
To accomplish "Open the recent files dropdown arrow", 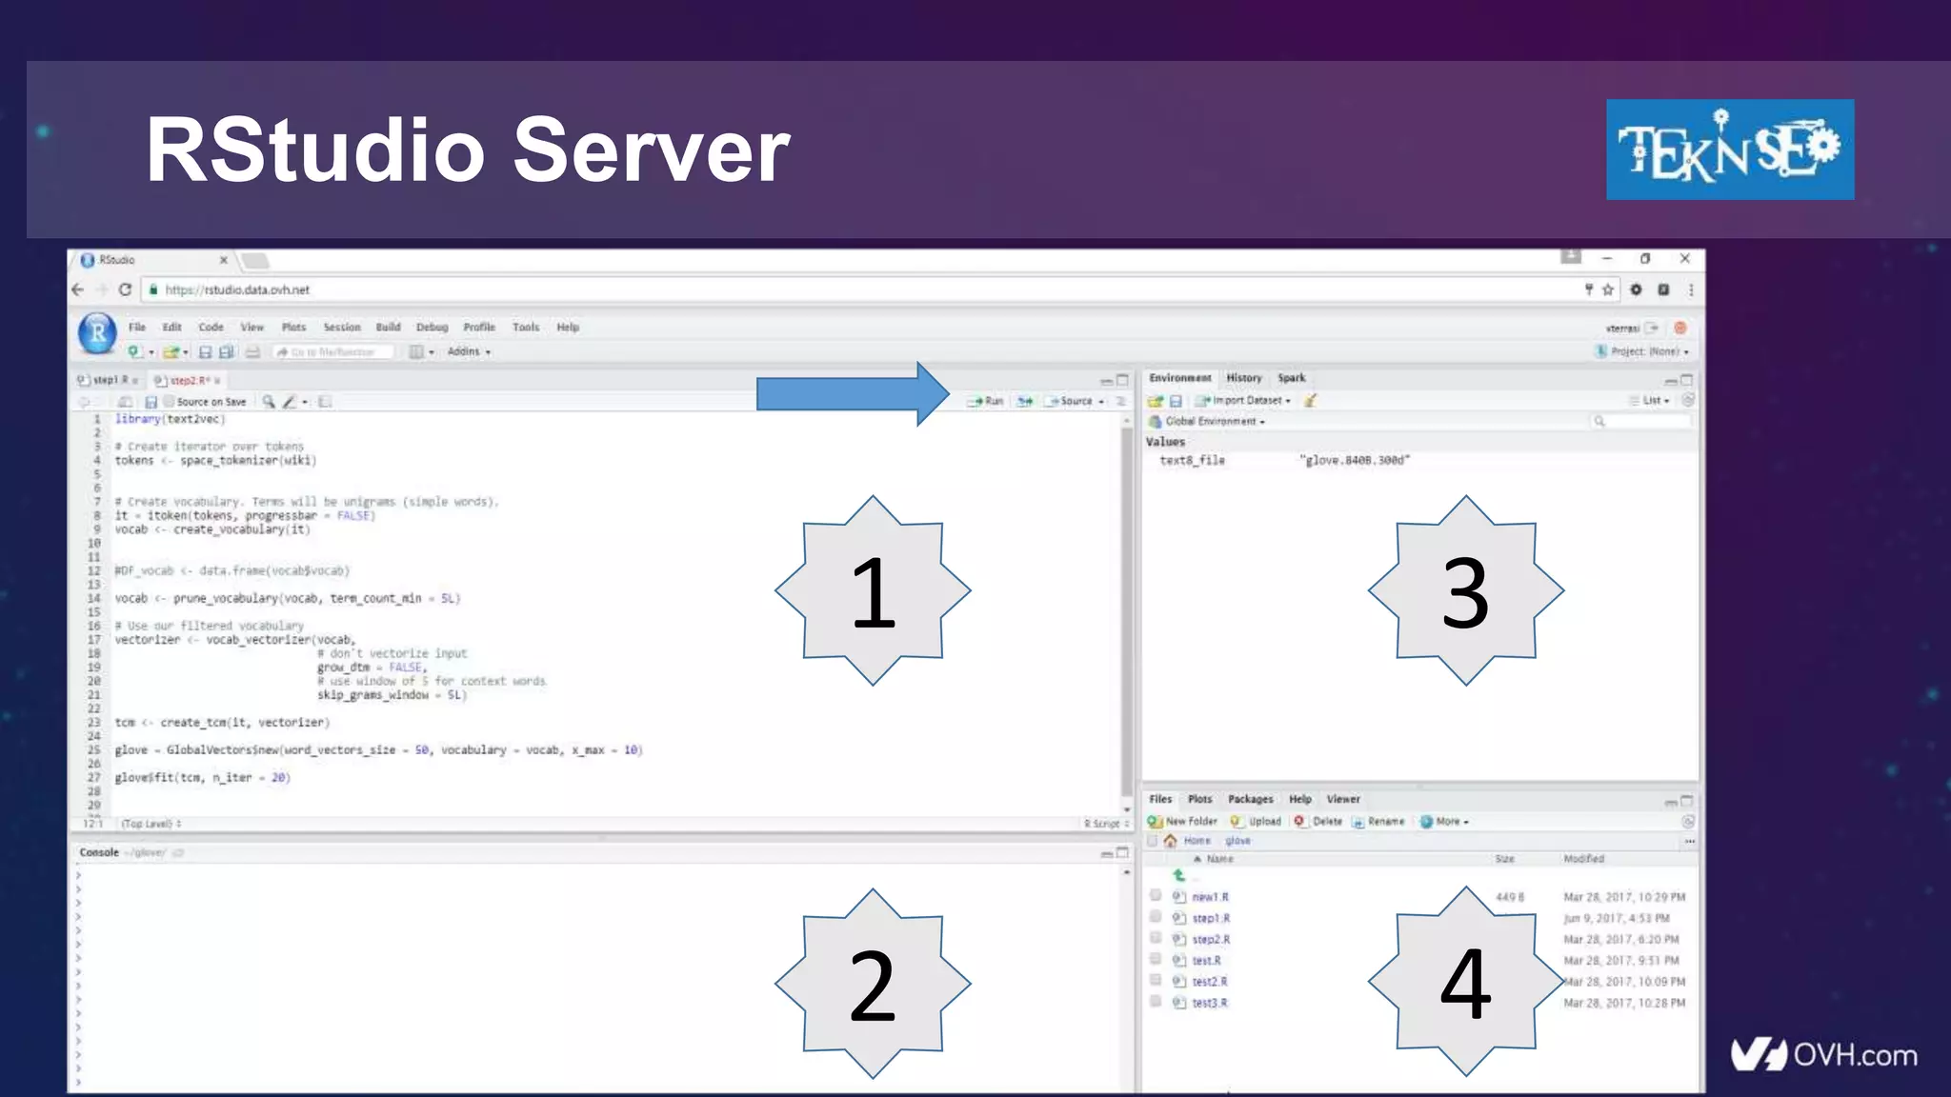I will [186, 352].
